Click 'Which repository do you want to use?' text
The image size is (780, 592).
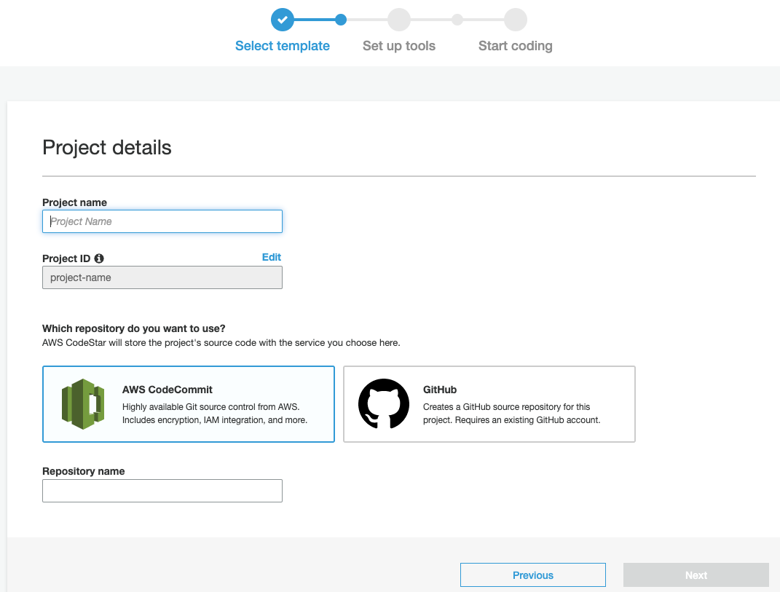coord(134,328)
